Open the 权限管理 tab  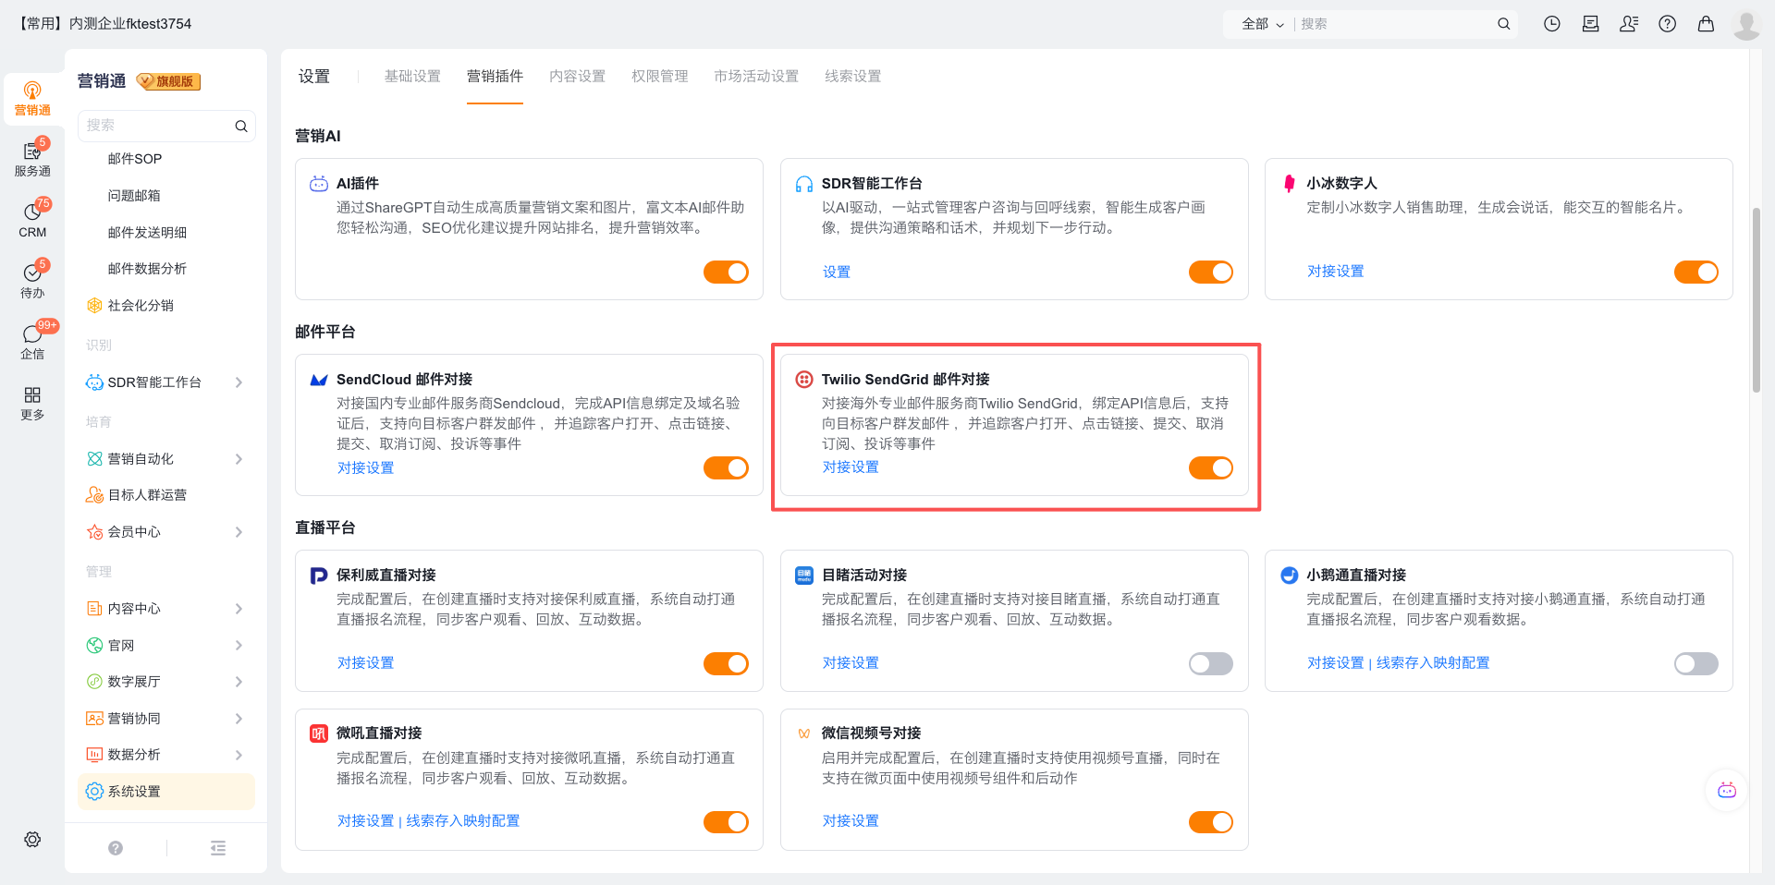(x=659, y=77)
